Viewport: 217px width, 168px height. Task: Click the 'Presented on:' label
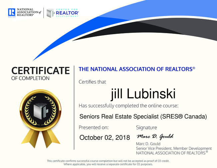pyautogui.click(x=93, y=128)
